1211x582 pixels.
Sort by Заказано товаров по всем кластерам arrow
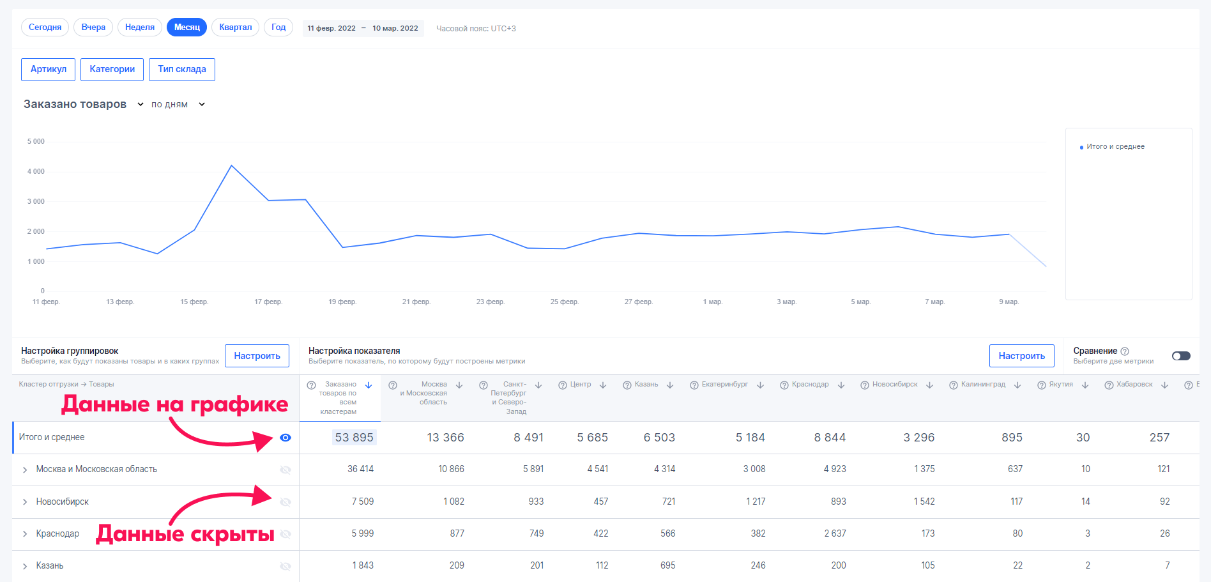pyautogui.click(x=369, y=385)
